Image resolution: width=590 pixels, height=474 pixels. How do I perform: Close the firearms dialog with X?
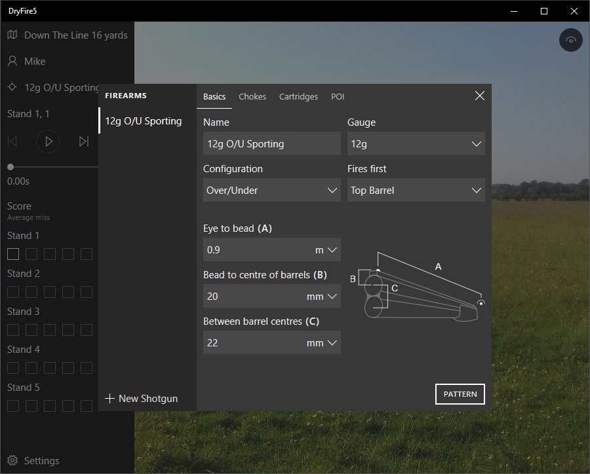click(x=479, y=96)
